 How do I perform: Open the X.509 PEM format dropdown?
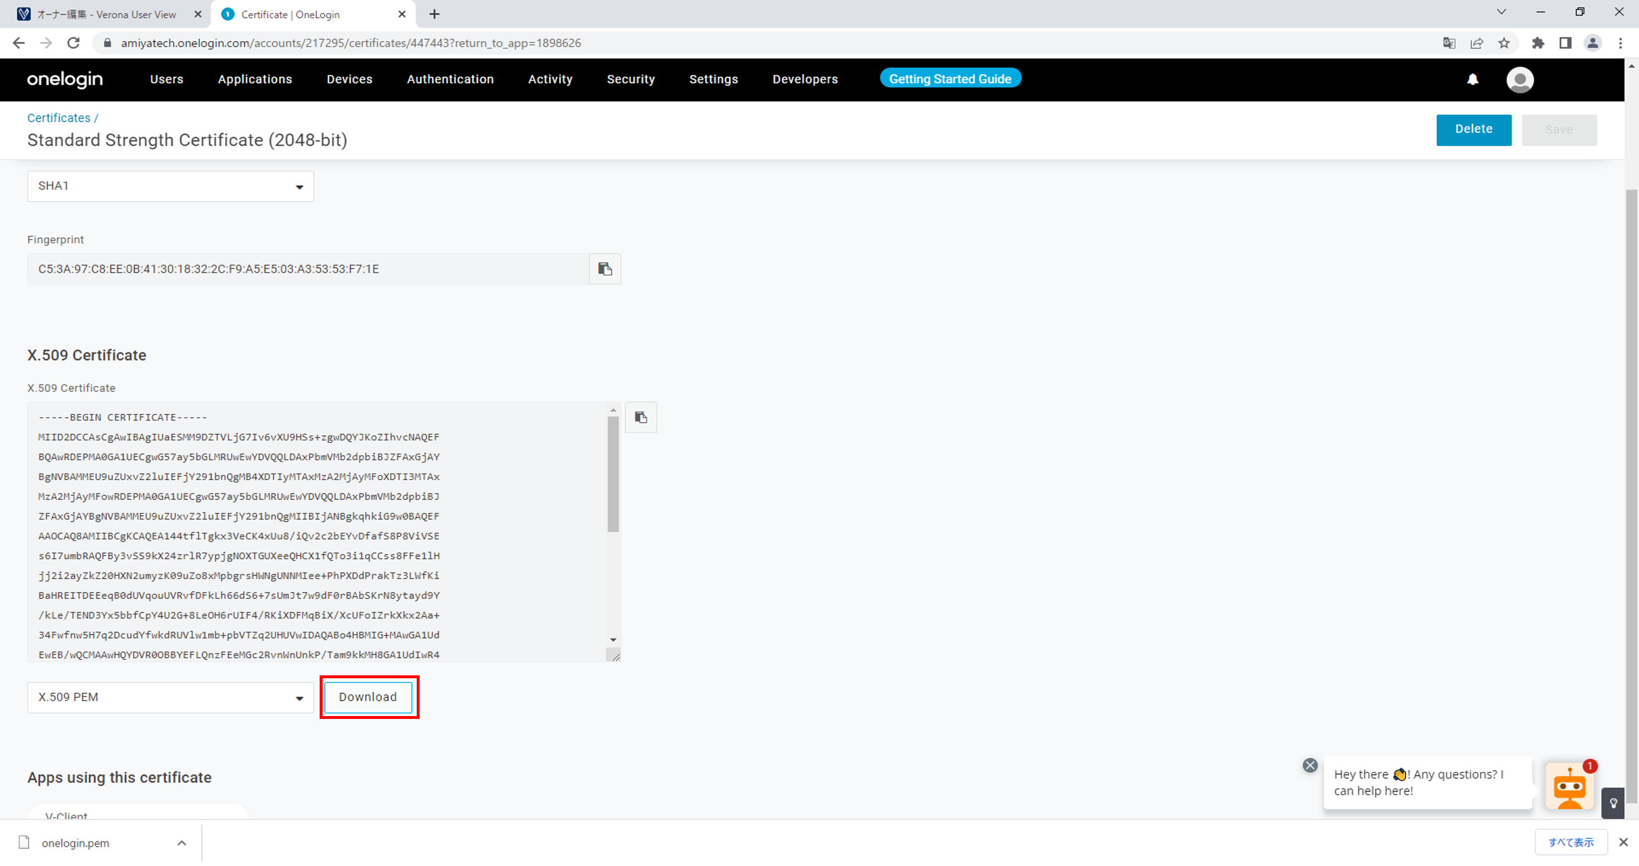click(170, 697)
